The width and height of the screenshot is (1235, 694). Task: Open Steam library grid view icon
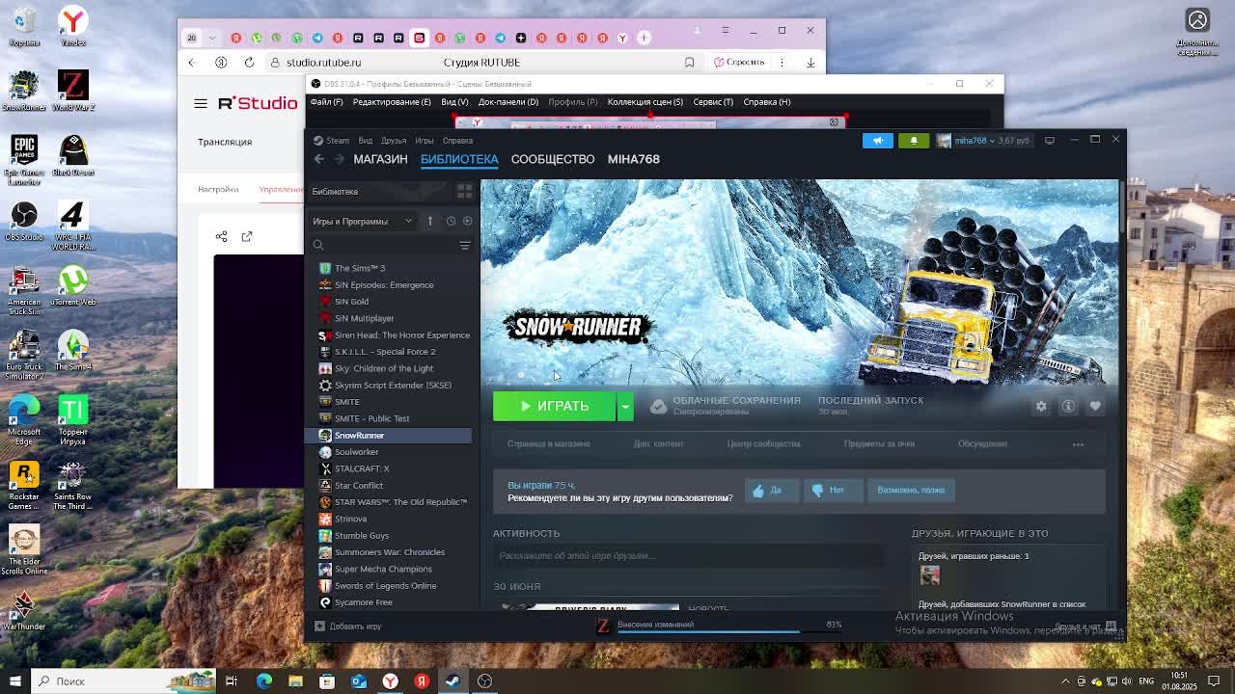[x=464, y=192]
